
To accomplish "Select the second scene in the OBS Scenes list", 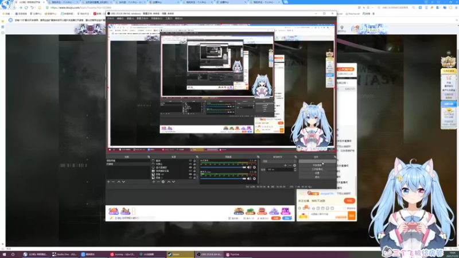I will [x=128, y=164].
